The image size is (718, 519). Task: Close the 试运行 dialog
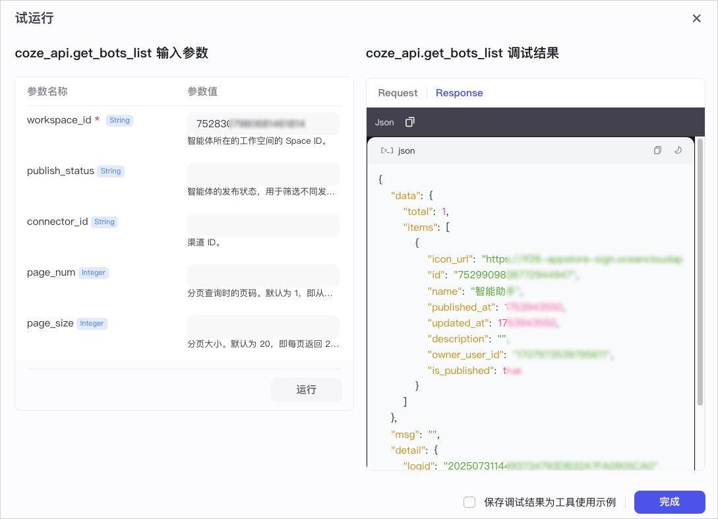click(x=696, y=18)
